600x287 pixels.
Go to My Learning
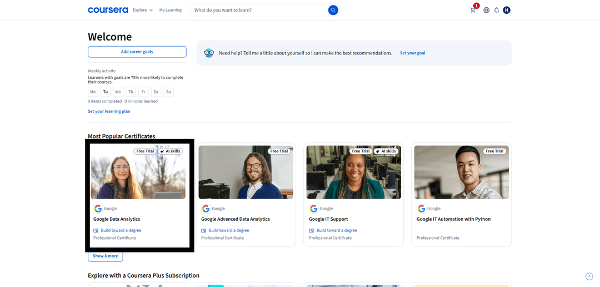click(x=171, y=10)
